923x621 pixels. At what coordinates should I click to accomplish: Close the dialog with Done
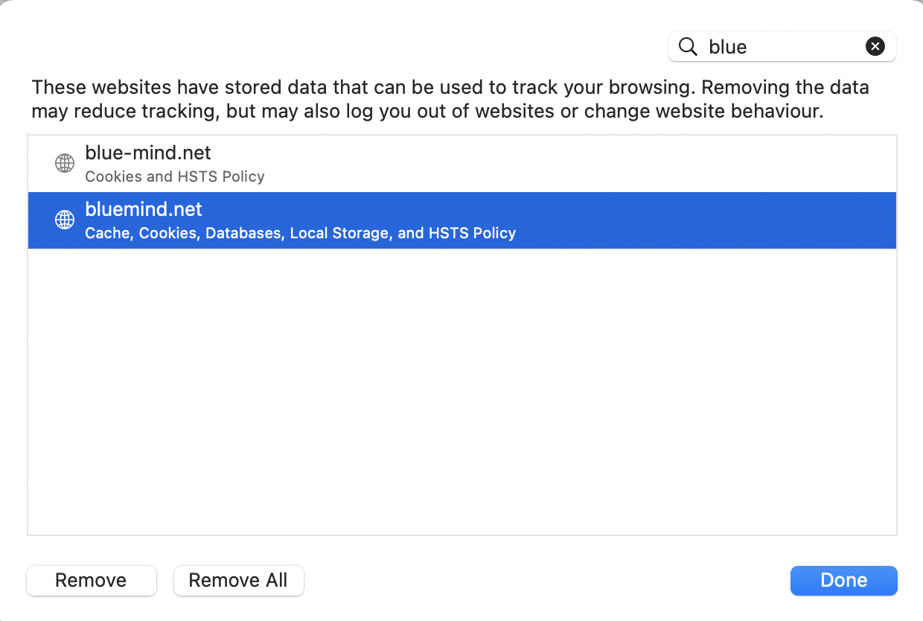843,581
